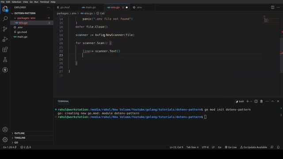The width and height of the screenshot is (283, 159).
Task: Open the Selection menu
Action: click(x=16, y=2)
